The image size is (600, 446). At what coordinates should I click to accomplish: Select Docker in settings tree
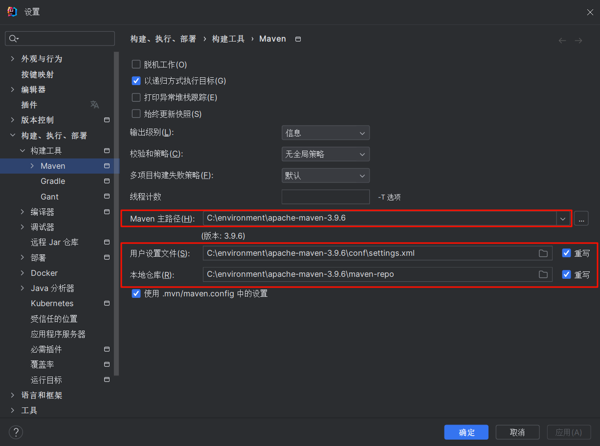[x=44, y=273]
